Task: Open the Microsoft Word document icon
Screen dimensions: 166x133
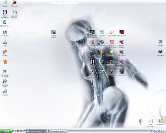Action: pyautogui.click(x=15, y=12)
